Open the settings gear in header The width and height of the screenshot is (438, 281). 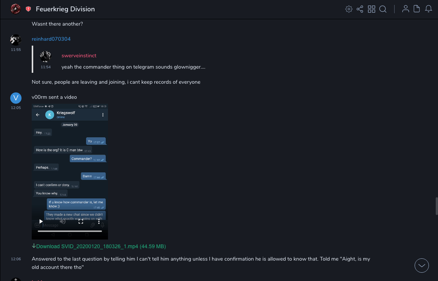[x=349, y=9]
